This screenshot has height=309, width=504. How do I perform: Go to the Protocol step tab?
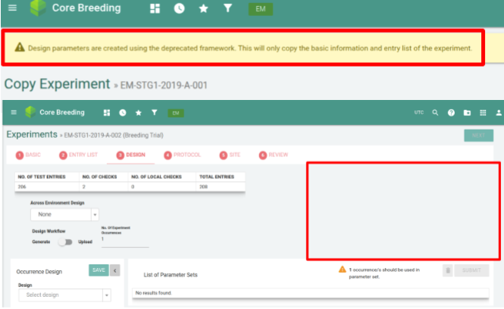pyautogui.click(x=183, y=154)
